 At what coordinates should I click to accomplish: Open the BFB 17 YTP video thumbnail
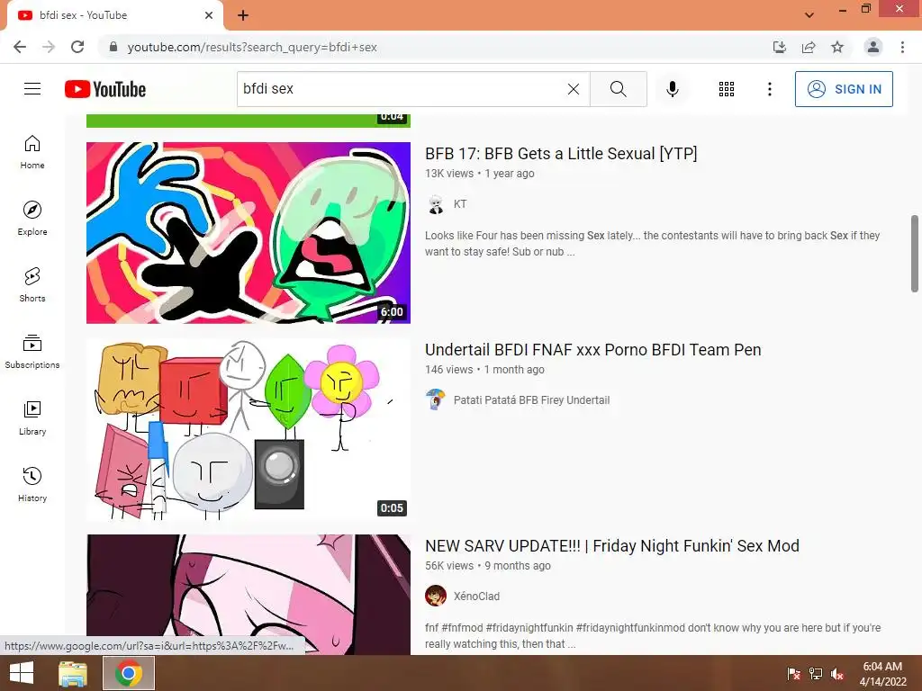click(x=249, y=233)
